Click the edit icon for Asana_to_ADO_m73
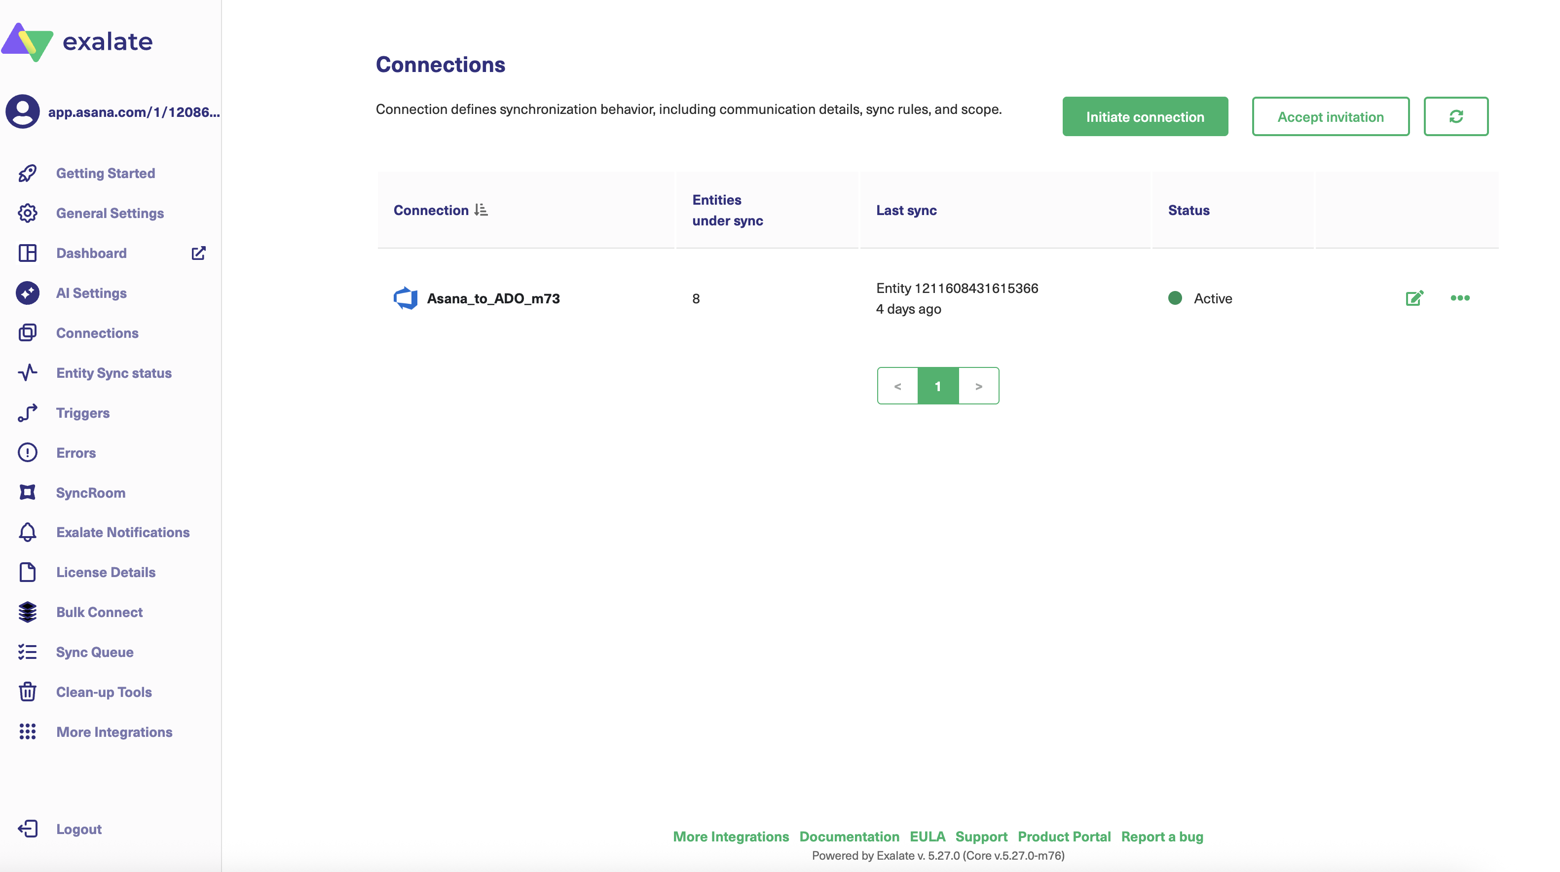Screen dimensions: 1560x872 [1414, 298]
